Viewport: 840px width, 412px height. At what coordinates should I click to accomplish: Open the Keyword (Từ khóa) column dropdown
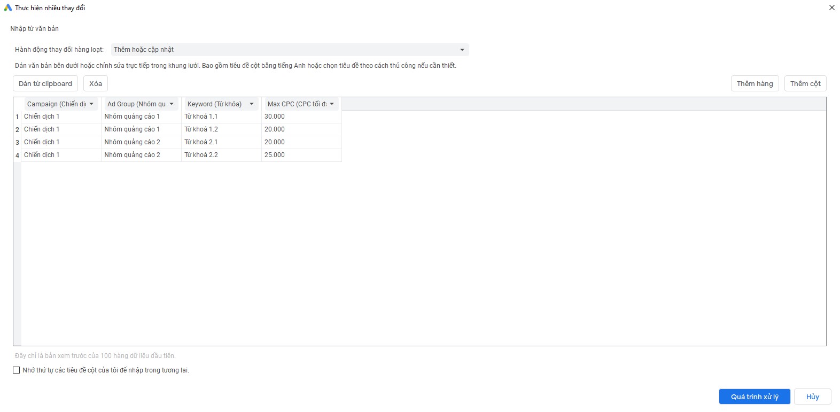tap(252, 104)
